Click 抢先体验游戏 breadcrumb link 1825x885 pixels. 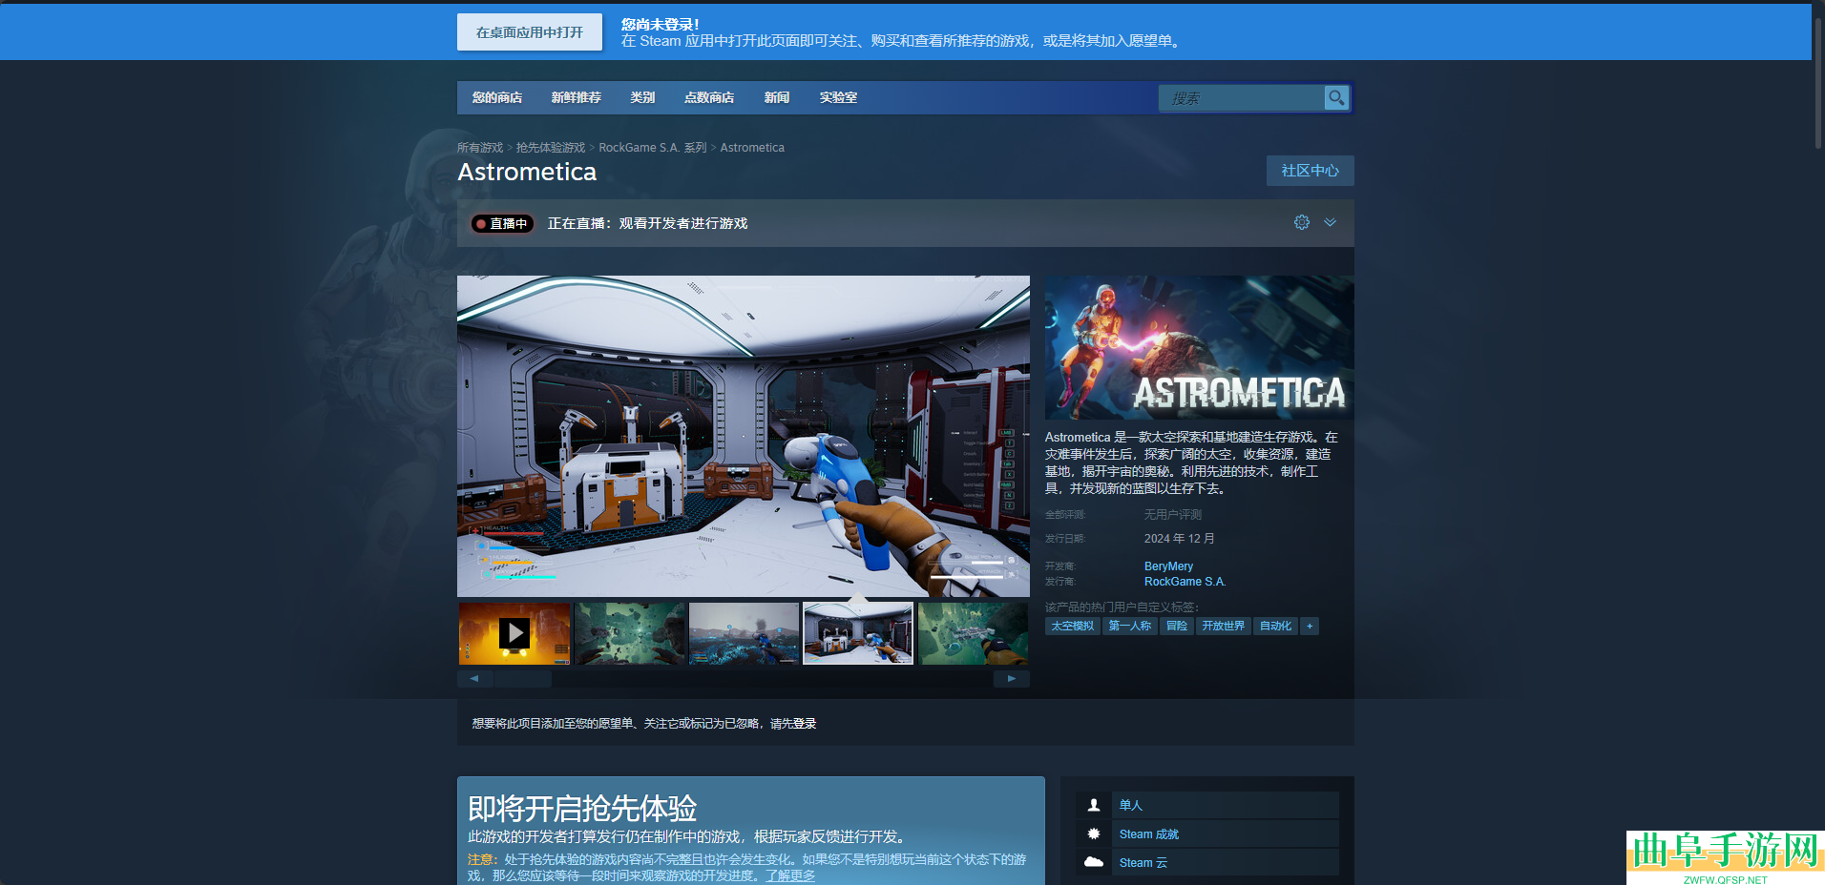pyautogui.click(x=551, y=148)
